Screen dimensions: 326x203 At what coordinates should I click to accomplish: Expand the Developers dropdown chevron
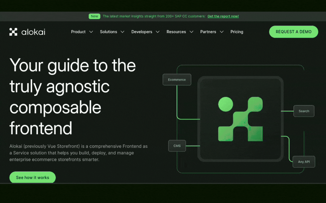[158, 32]
